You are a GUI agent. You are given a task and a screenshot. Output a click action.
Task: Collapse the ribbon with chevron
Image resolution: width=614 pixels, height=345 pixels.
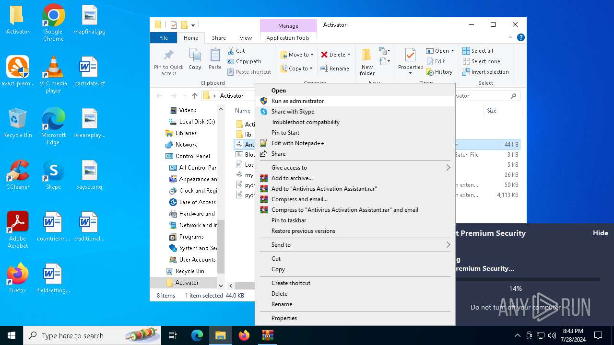510,37
